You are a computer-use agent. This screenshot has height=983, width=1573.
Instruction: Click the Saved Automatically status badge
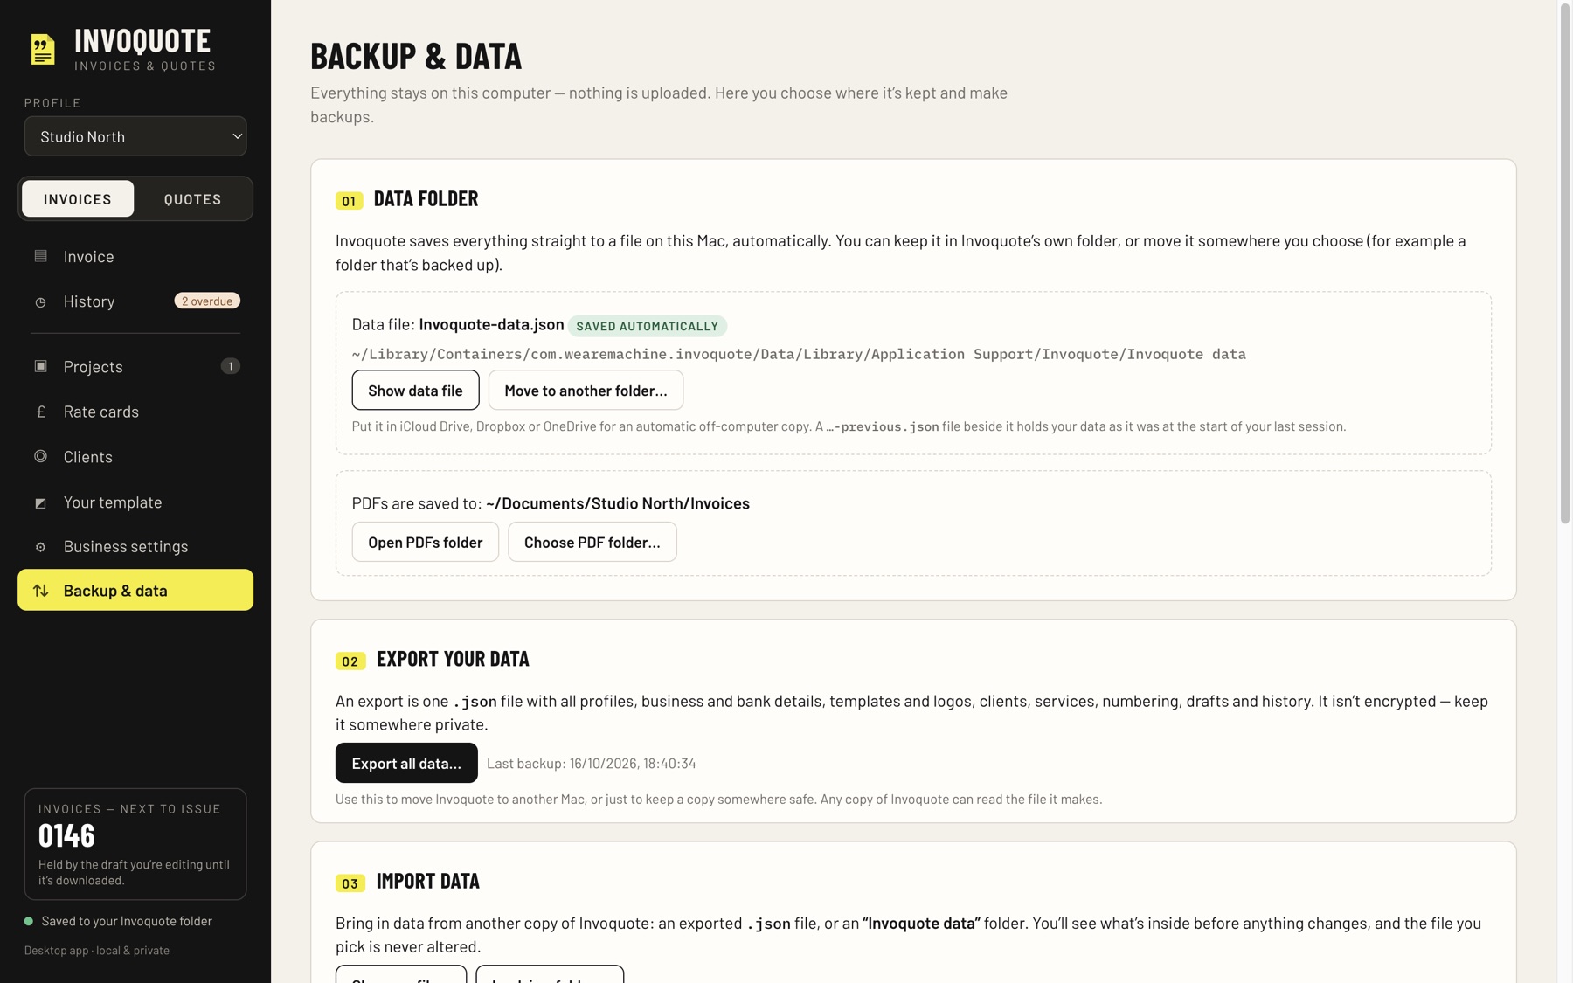point(647,326)
